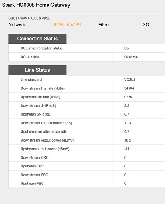Viewport: 165px width, 204px height.
Task: Click the Status > WAN > ADSL & VDSL breadcrumb
Action: 29,18
